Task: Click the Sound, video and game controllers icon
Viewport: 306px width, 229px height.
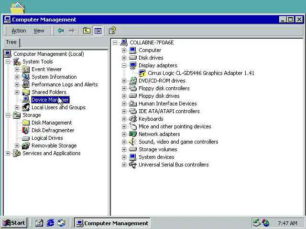Action: (133, 142)
